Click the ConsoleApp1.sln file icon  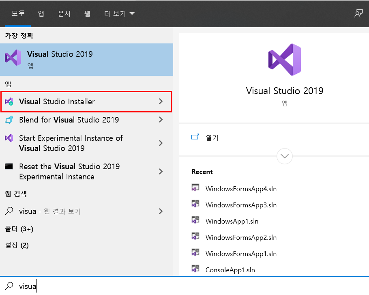195,269
